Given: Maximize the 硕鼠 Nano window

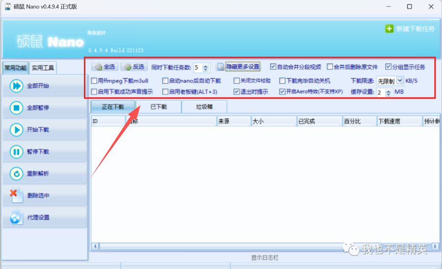Looking at the screenshot, I should coord(410,6).
